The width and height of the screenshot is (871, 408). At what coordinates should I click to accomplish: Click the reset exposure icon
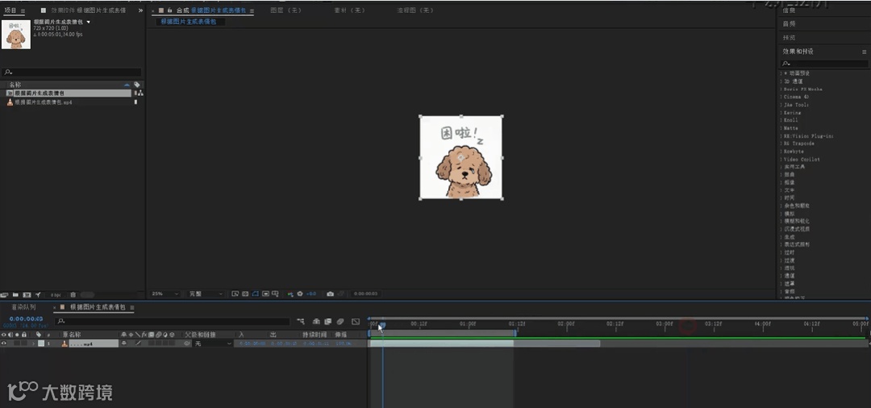click(300, 294)
